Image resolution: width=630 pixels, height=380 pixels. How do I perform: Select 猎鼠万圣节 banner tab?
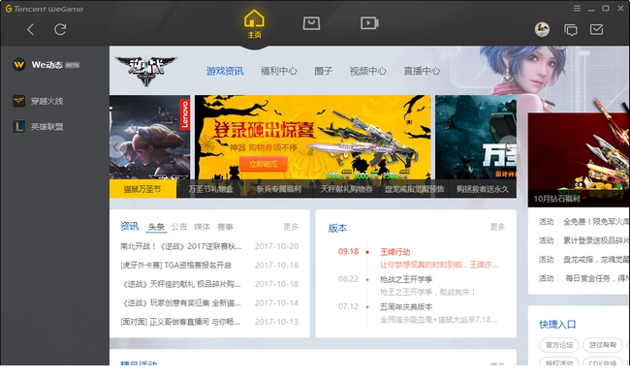pos(142,189)
